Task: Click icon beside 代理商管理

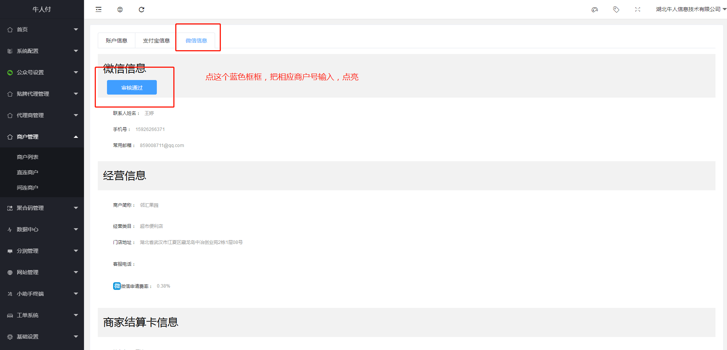Action: click(10, 115)
